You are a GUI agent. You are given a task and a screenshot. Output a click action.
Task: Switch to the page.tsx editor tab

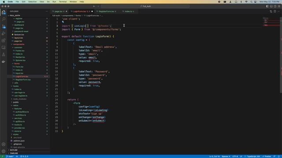(x=59, y=11)
